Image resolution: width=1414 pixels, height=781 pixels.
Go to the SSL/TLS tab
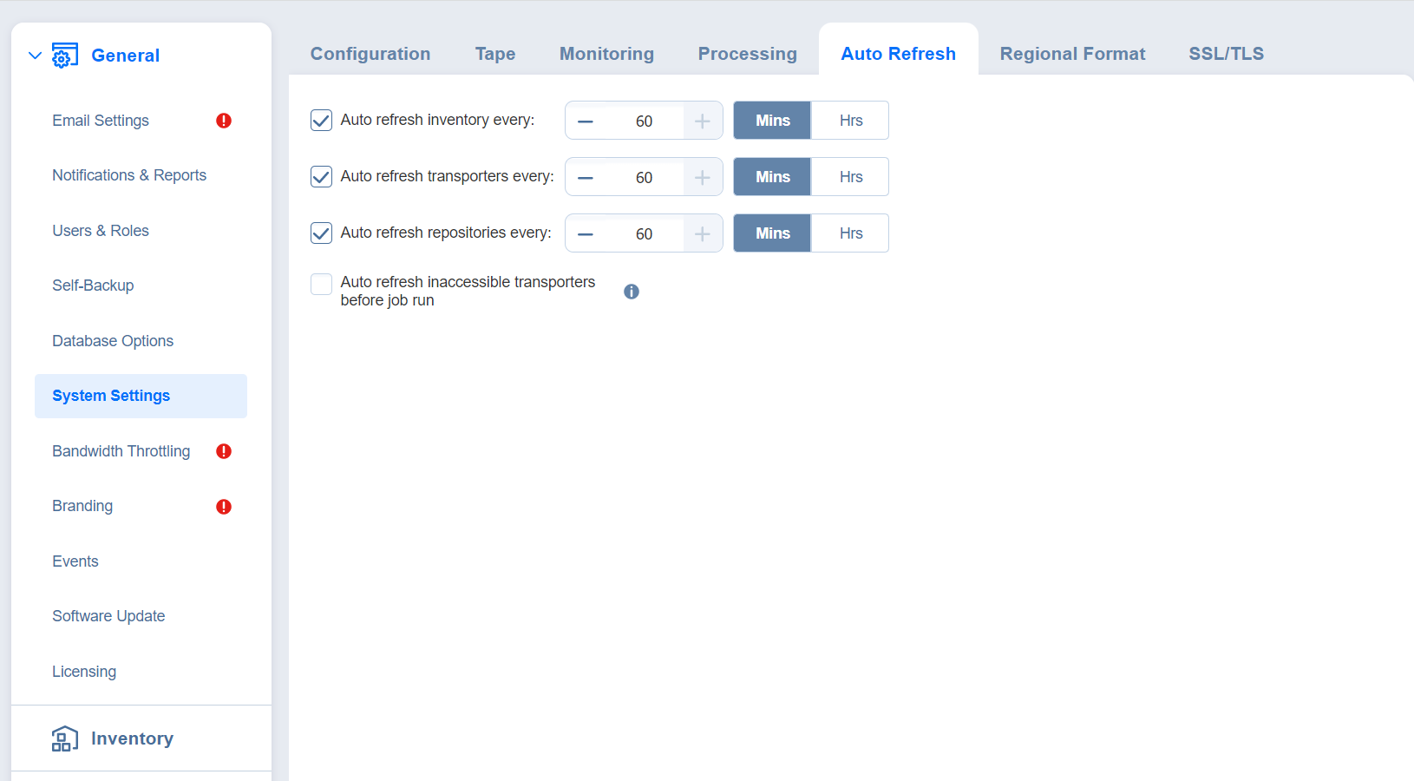pos(1226,54)
